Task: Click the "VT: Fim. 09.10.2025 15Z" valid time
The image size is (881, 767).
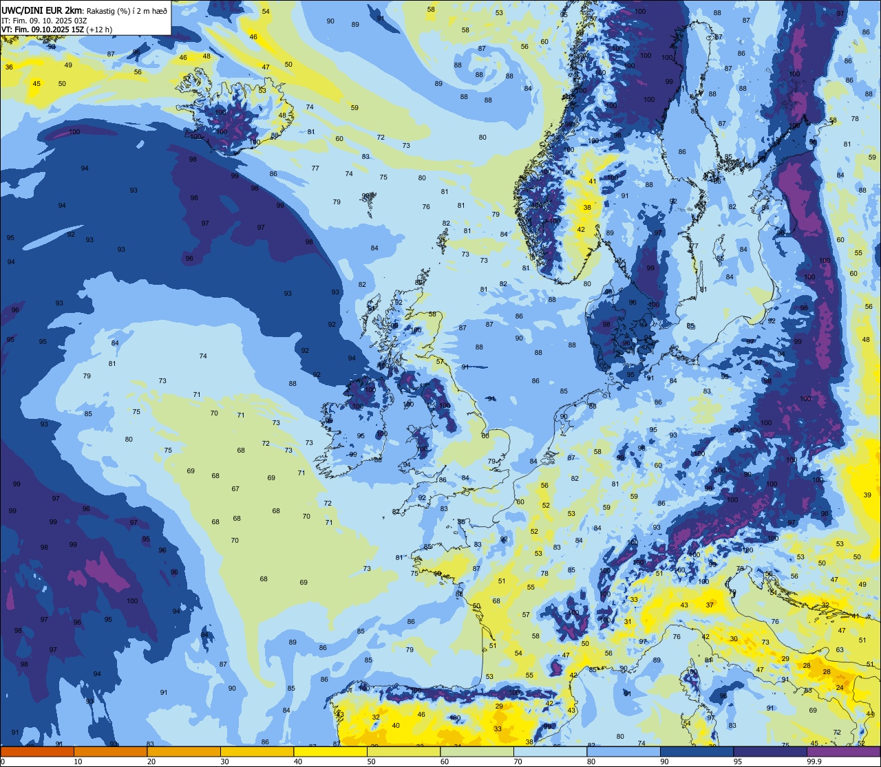Action: click(43, 30)
